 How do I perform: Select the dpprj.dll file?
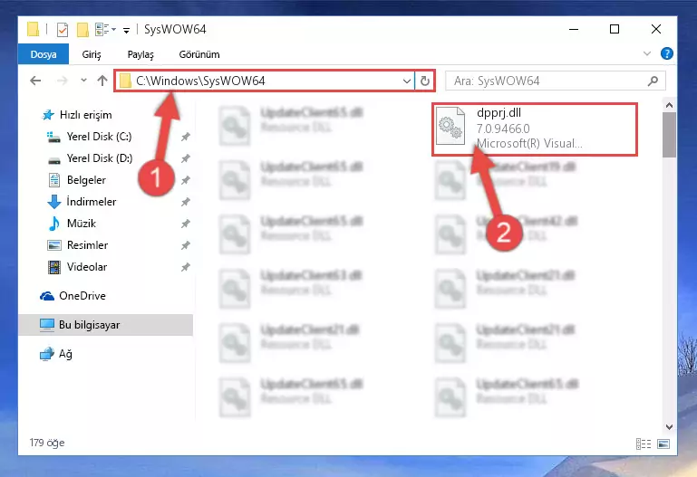pyautogui.click(x=535, y=129)
